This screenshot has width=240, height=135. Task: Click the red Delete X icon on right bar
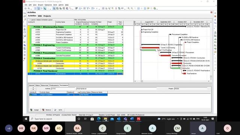point(215,16)
